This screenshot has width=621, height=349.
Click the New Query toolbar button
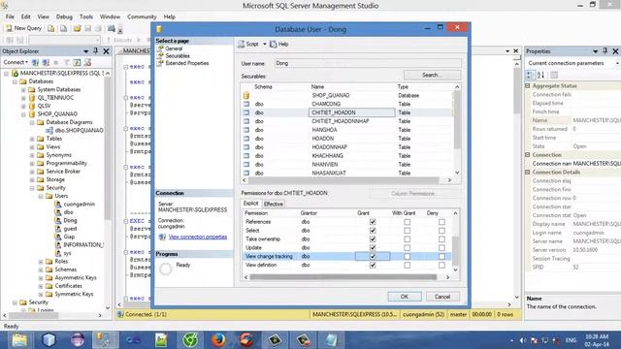(x=23, y=28)
